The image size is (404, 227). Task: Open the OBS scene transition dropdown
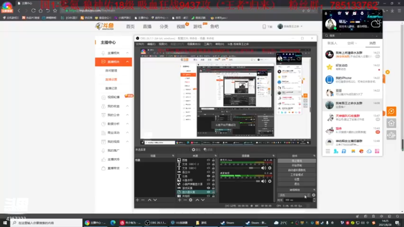(x=294, y=195)
